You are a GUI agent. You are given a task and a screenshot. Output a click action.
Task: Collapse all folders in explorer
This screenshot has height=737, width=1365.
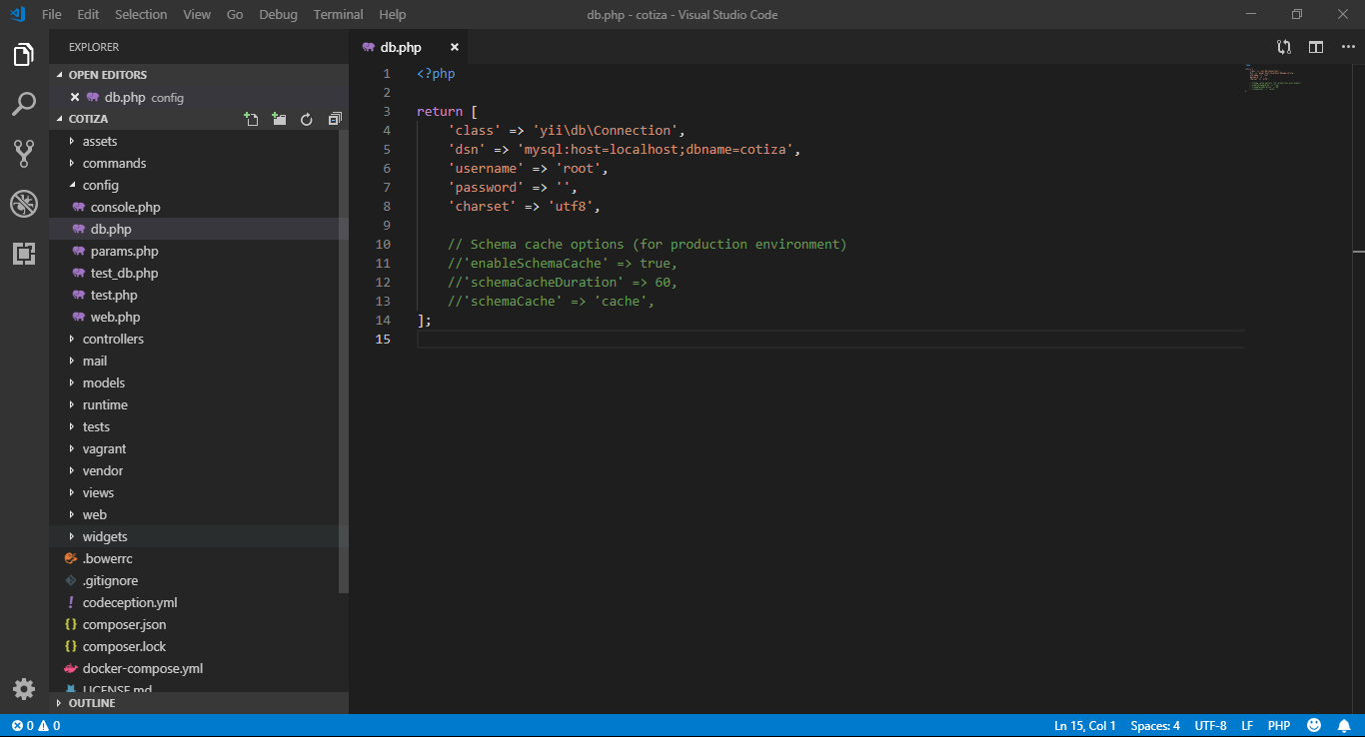coord(335,119)
